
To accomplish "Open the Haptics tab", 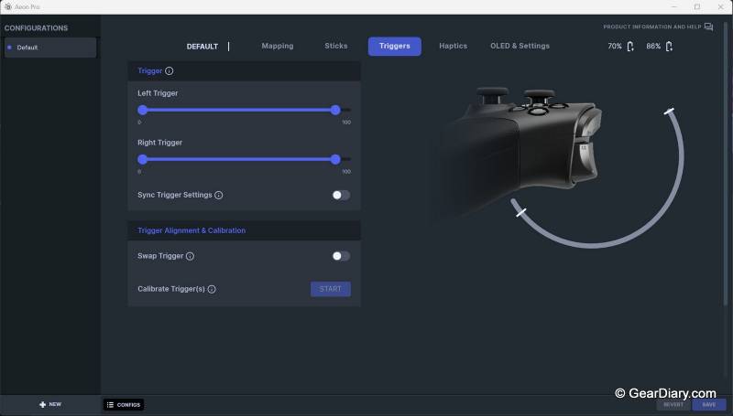I will click(453, 46).
